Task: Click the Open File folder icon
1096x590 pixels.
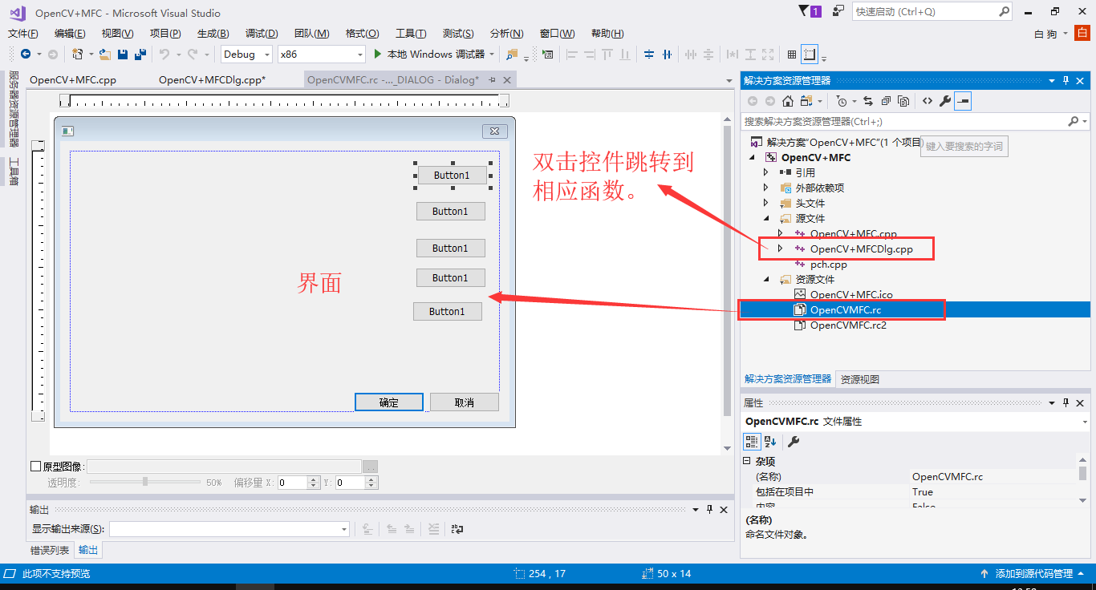Action: (105, 54)
